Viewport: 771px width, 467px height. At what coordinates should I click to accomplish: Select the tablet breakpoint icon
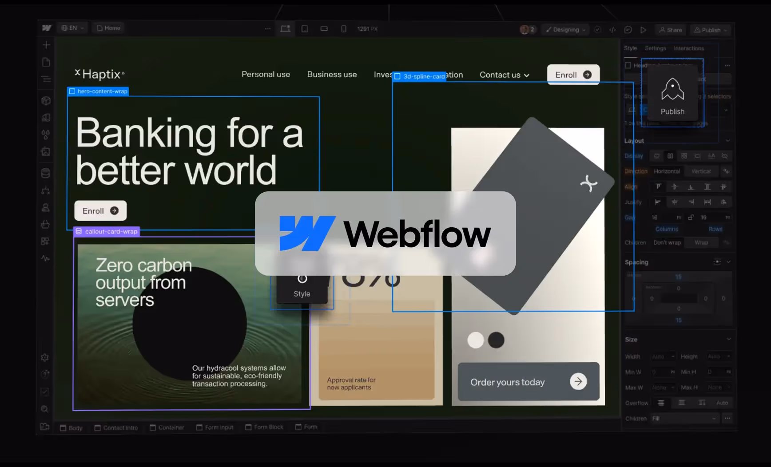pos(305,28)
